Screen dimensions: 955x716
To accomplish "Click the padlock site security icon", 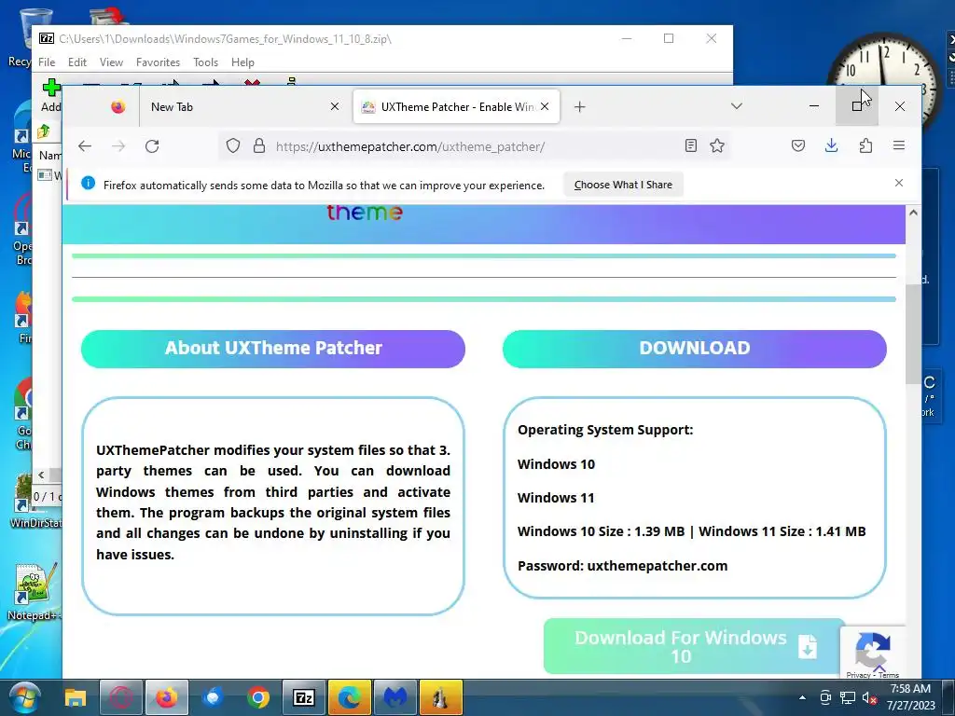I will pos(259,146).
